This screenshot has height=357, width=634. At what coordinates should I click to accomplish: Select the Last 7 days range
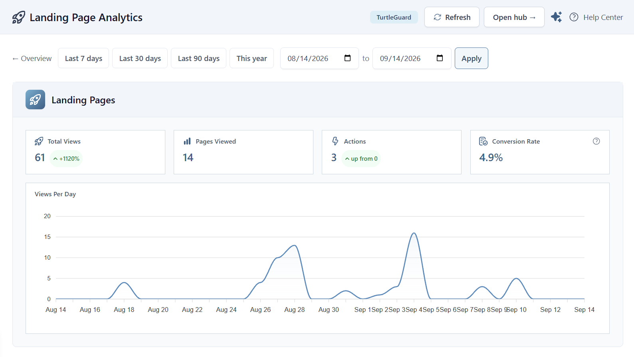(x=83, y=58)
